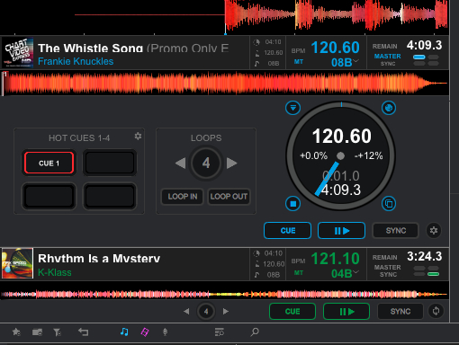Screen dimensions: 459x345
Task: Hit the blue CUE button on Deck A
Action: 287,231
